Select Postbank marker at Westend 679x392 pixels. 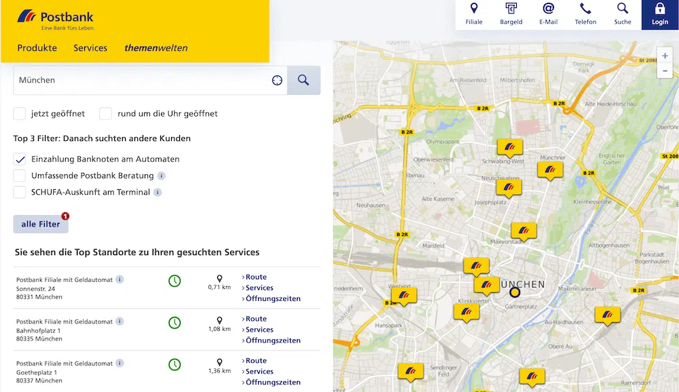pyautogui.click(x=404, y=296)
